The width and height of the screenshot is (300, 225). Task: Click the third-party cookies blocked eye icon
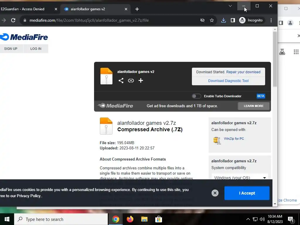202,20
